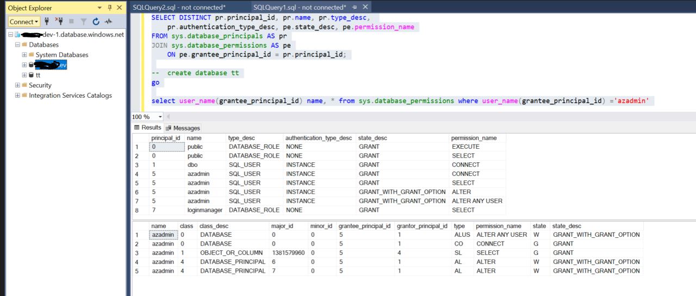The width and height of the screenshot is (696, 296).
Task: Select the EXECUTE permission cell
Action: (478, 147)
